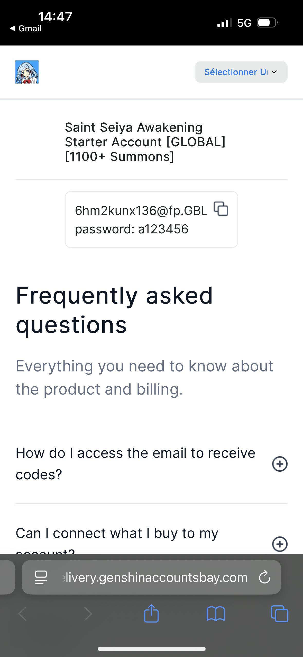Tap the anime avatar logo
The height and width of the screenshot is (657, 303).
click(x=27, y=72)
